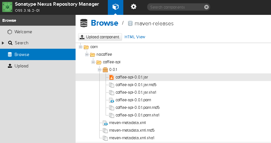
Task: Select the coffee-api-0.0.1.jar file icon
Action: click(x=112, y=77)
